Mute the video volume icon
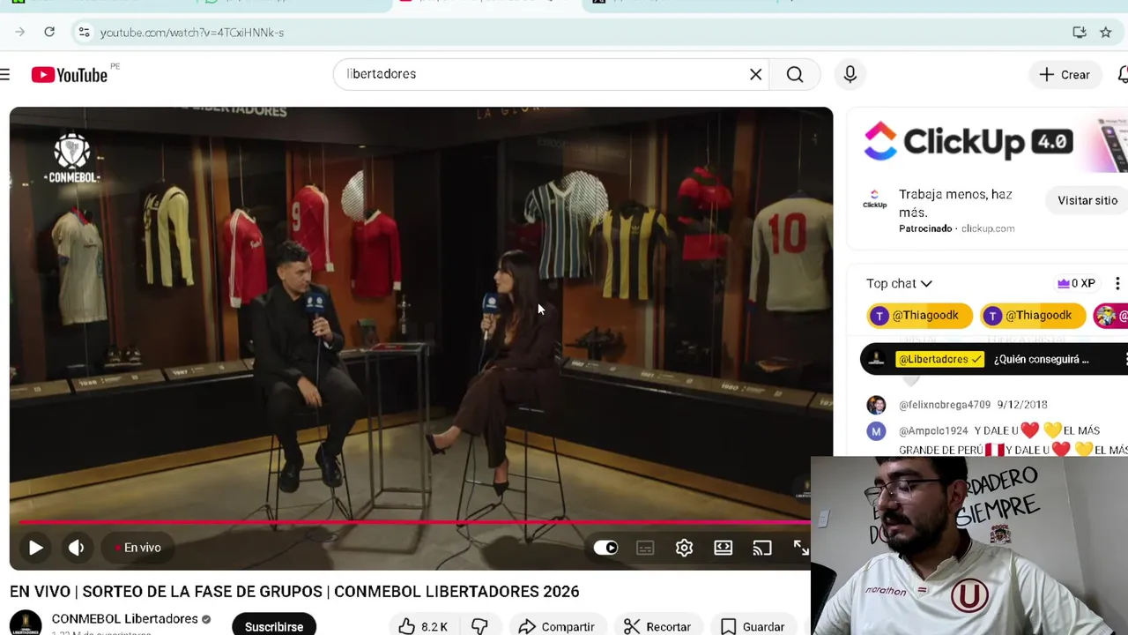 [x=77, y=548]
